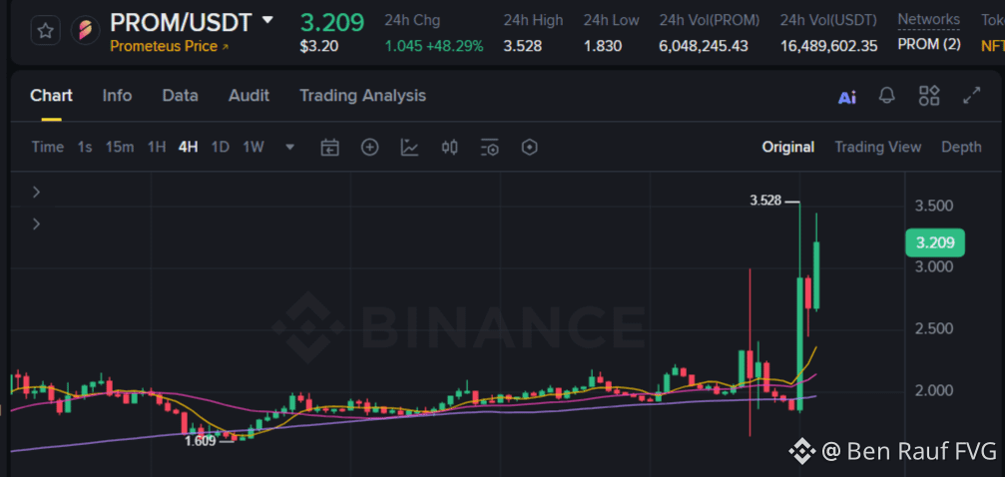This screenshot has width=1005, height=477.
Task: Open the Prometeus Price link
Action: pos(170,47)
